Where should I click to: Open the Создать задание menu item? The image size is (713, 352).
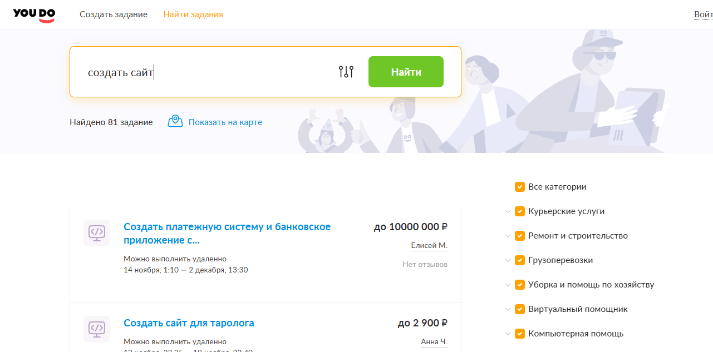pos(114,14)
